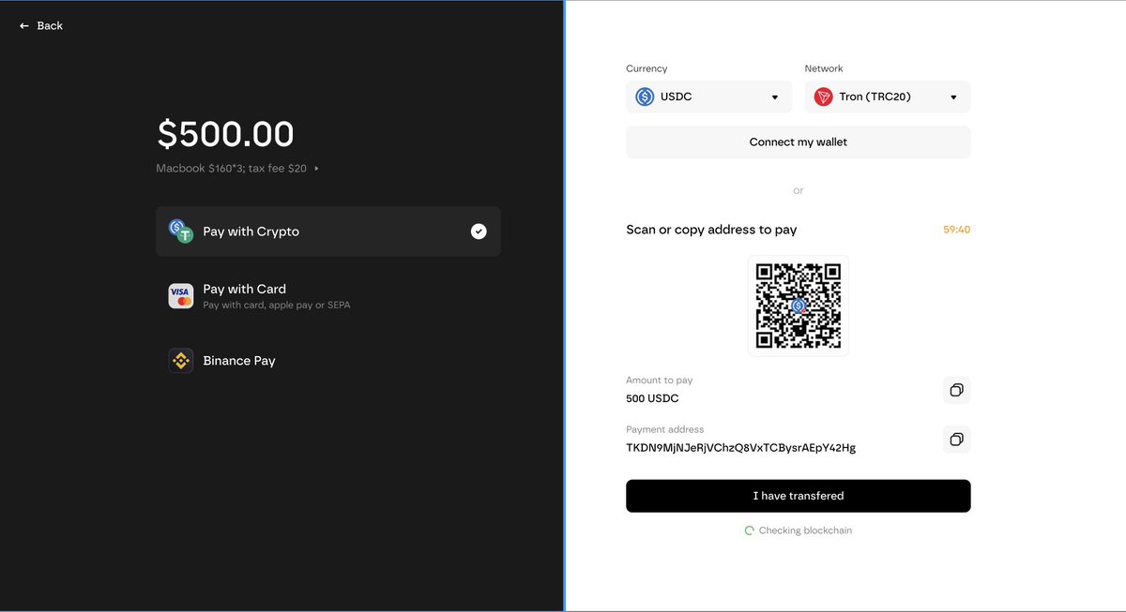
Task: Click the Macbook $160*3 order summary text
Action: click(x=231, y=169)
